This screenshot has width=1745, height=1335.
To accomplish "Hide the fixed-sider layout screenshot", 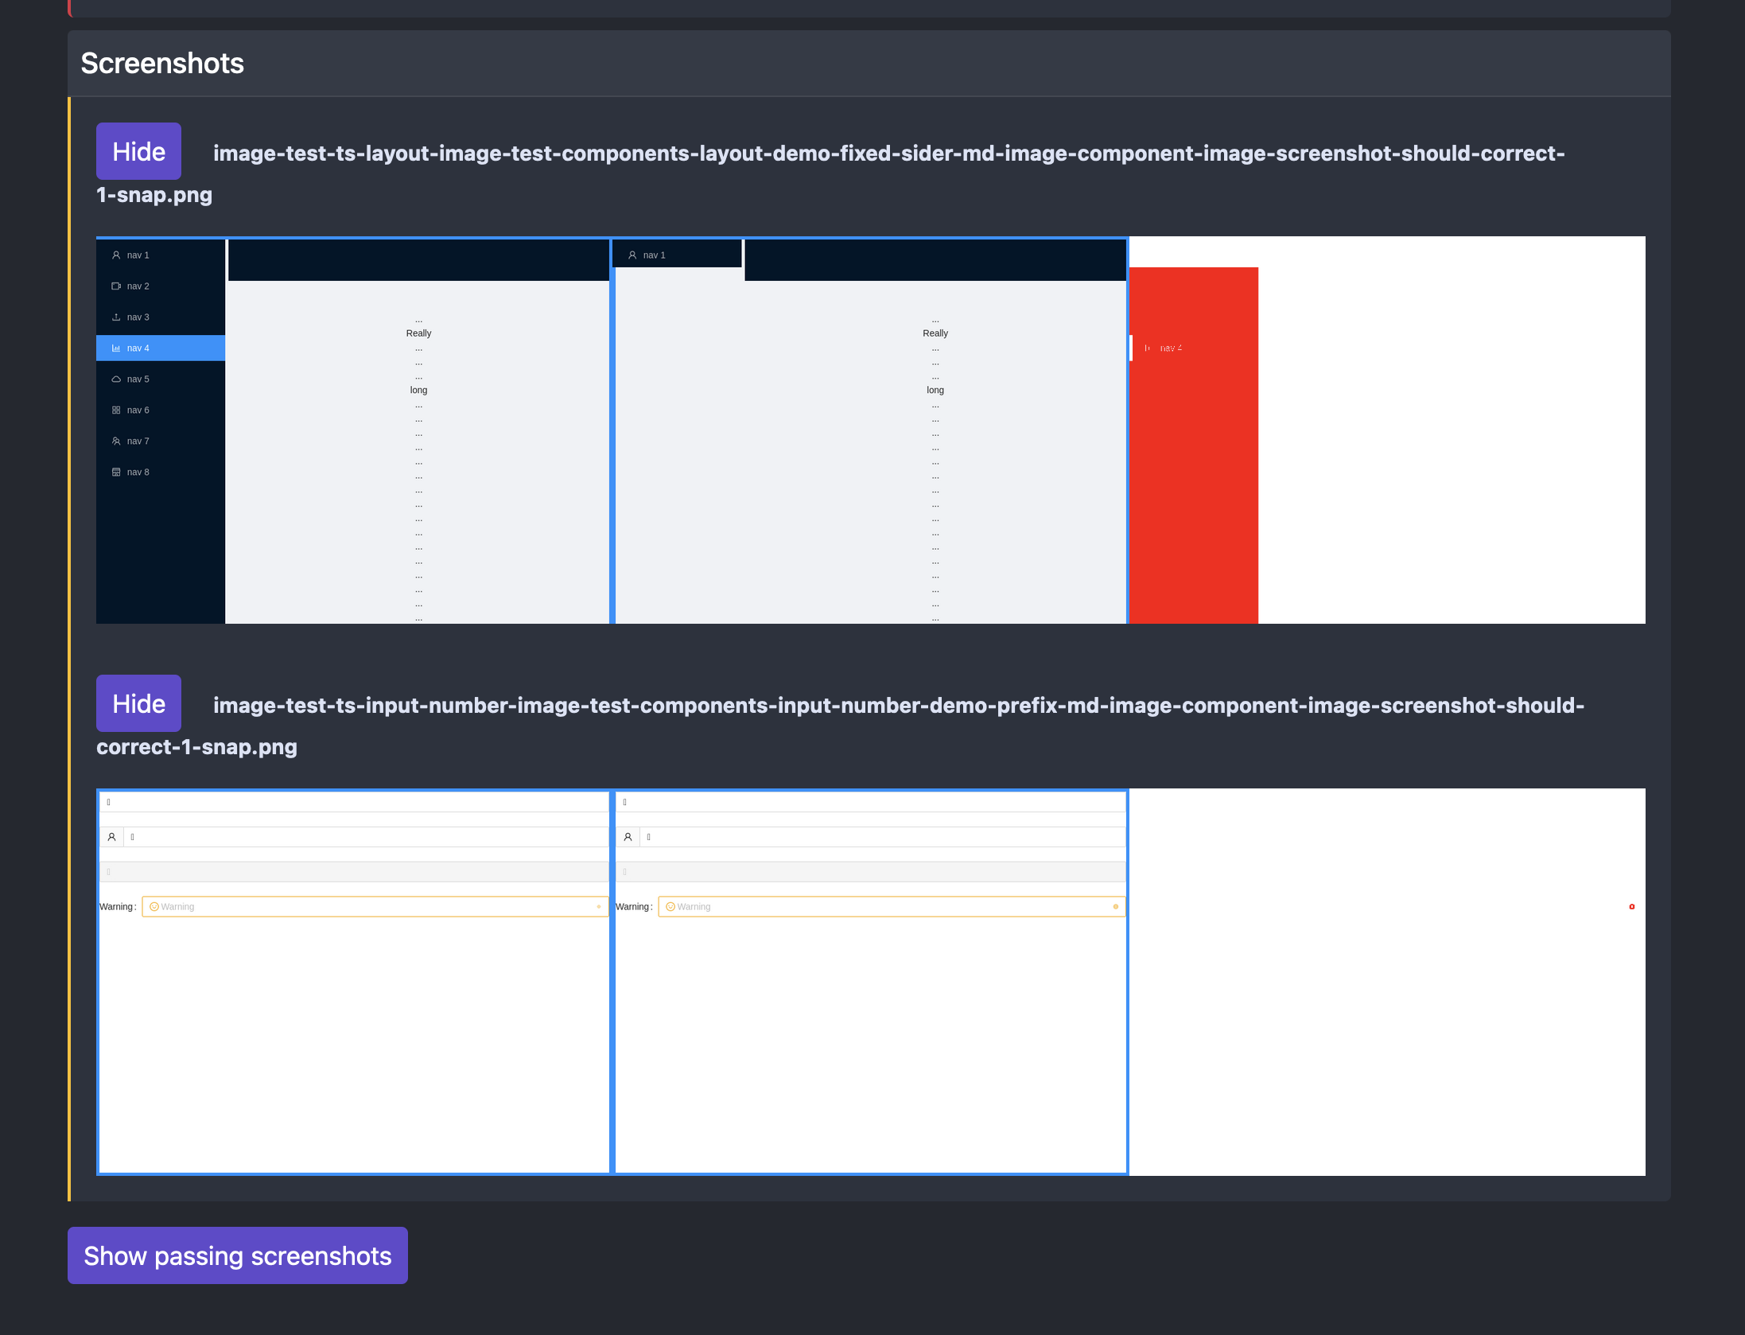I will [x=138, y=151].
